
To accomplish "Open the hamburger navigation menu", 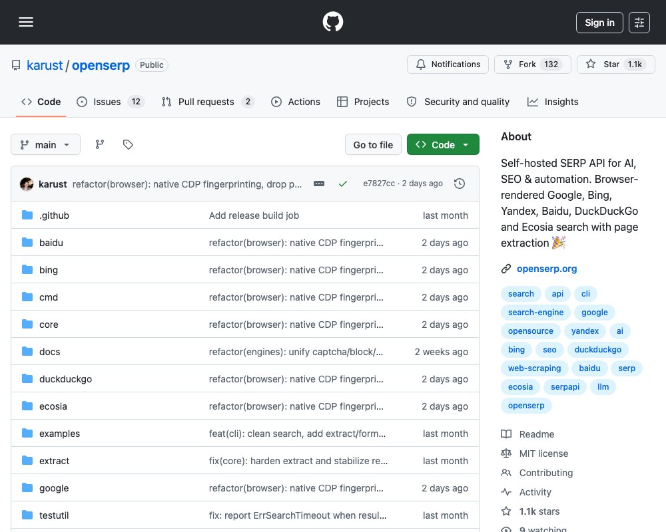I will [26, 22].
